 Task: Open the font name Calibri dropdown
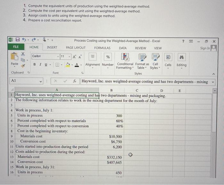coord(58,57)
